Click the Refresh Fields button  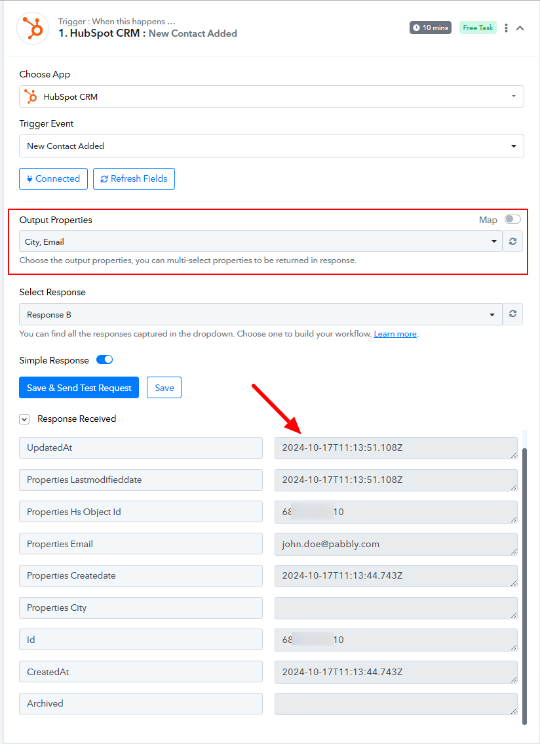point(134,178)
